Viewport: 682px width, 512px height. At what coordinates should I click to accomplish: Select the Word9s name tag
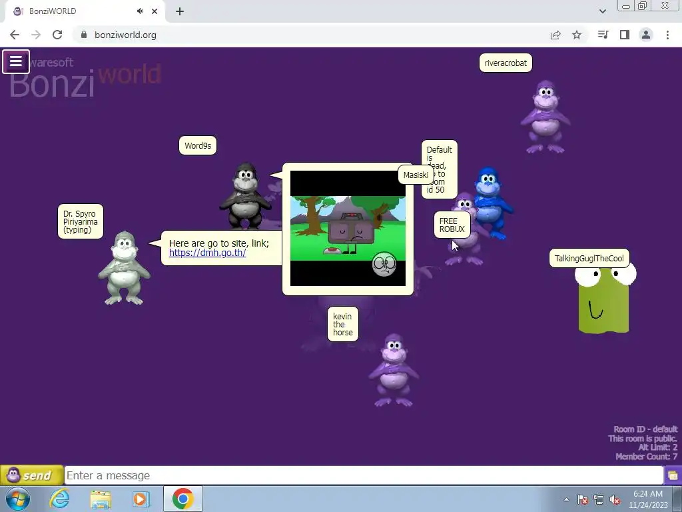(197, 145)
